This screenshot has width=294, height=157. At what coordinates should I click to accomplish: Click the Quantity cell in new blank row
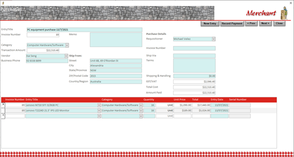click(149, 116)
